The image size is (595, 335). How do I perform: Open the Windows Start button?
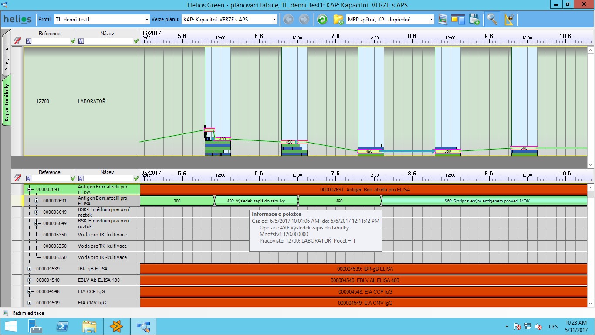10,326
